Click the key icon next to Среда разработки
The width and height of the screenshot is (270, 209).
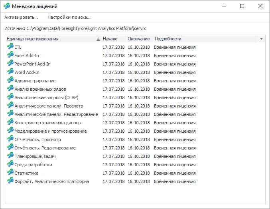point(10,164)
